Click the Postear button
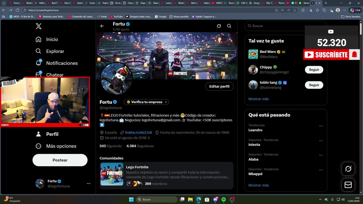Image resolution: width=363 pixels, height=204 pixels. coord(60,160)
